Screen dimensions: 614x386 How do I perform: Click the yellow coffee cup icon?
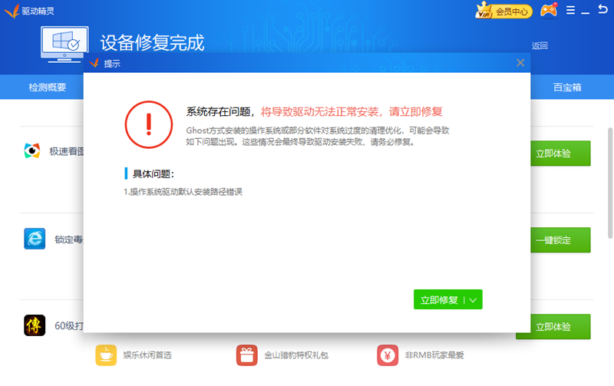pos(105,355)
